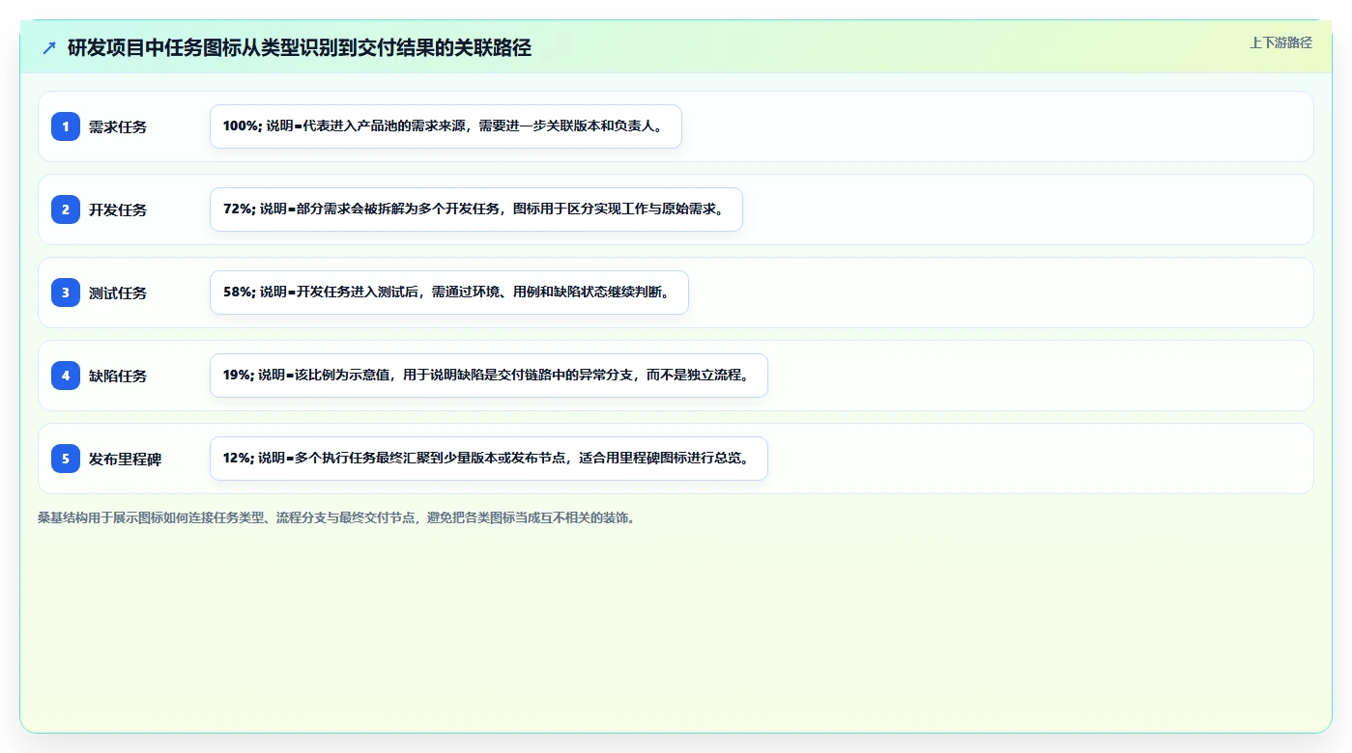Viewport: 1352px width, 753px height.
Task: Select the number 1 badge for 需求任务
Action: (66, 126)
